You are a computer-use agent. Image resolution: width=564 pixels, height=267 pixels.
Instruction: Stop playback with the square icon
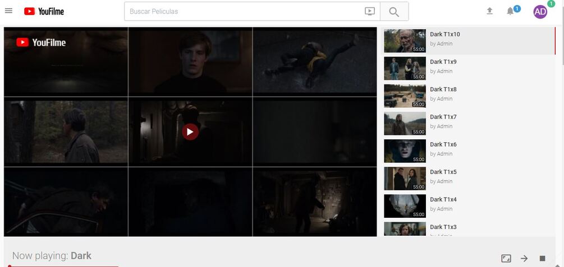[x=543, y=259]
